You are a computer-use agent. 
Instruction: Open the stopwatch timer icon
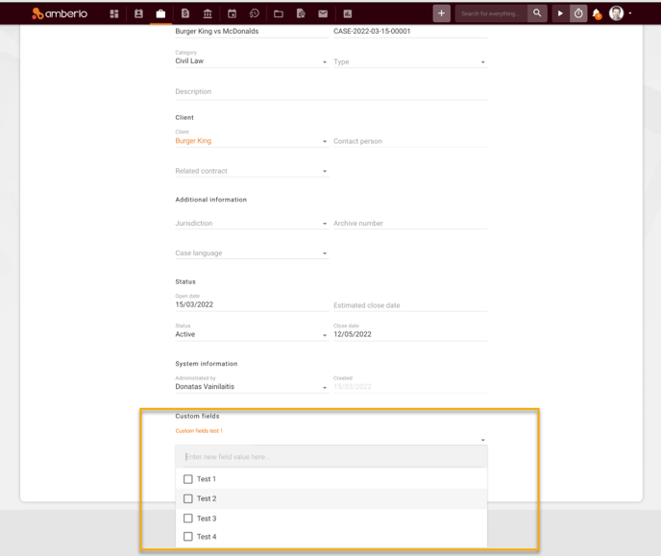tap(578, 13)
